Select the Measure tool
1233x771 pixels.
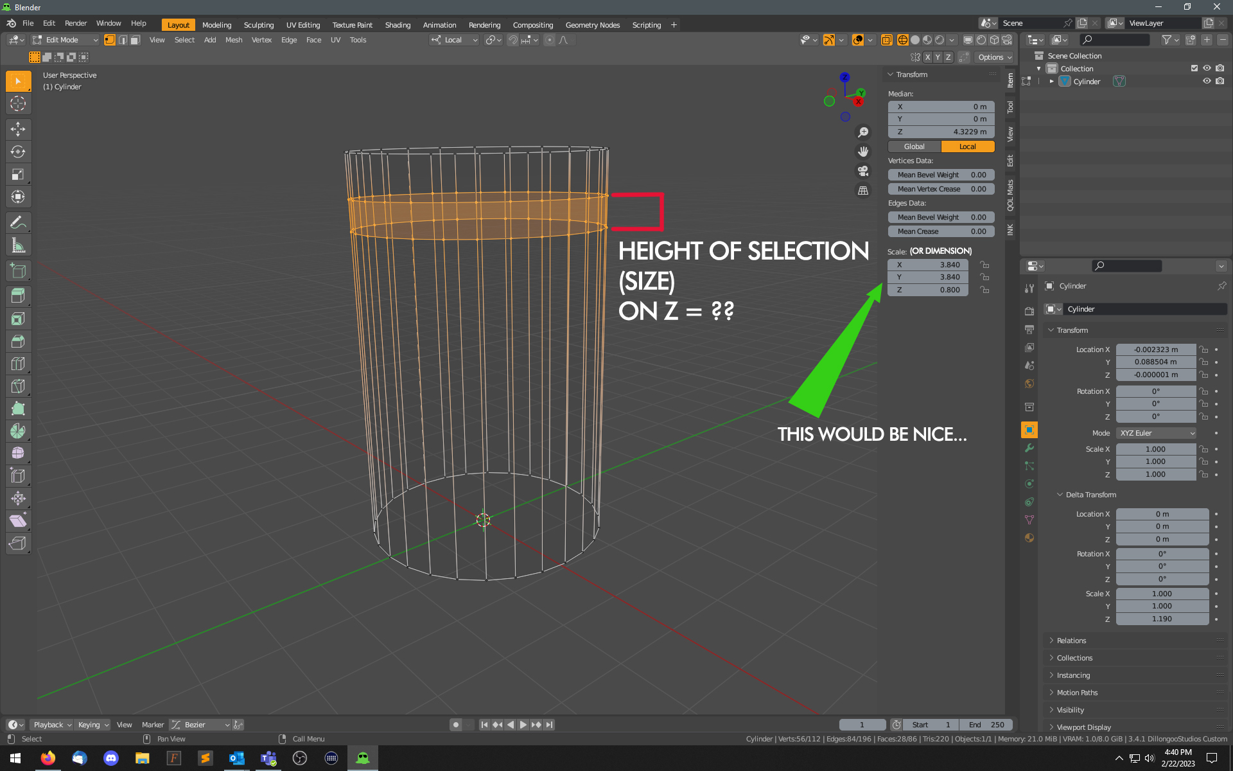pyautogui.click(x=18, y=245)
